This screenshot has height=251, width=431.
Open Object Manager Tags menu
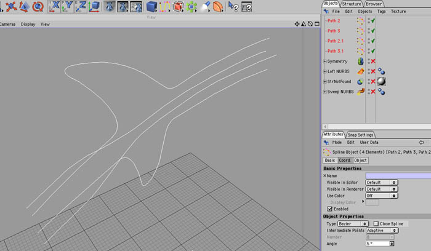[x=382, y=11]
